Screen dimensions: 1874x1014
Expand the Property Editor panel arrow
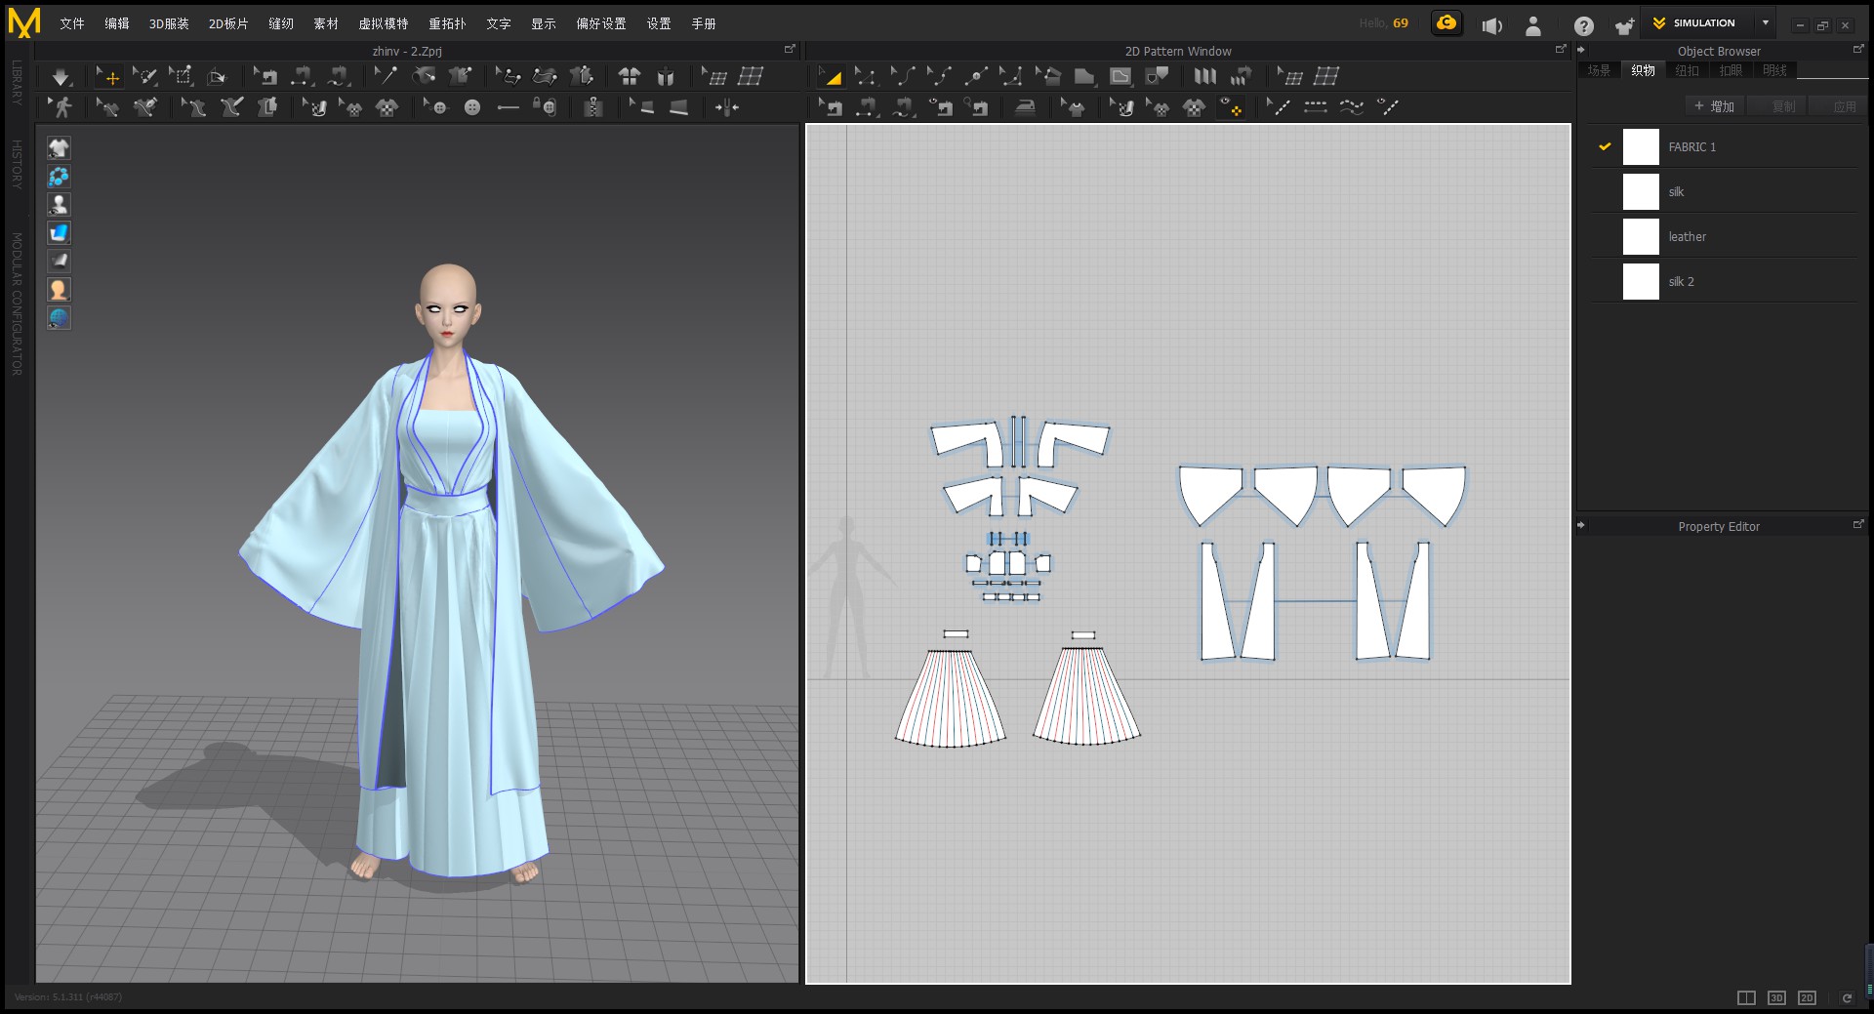(1581, 525)
